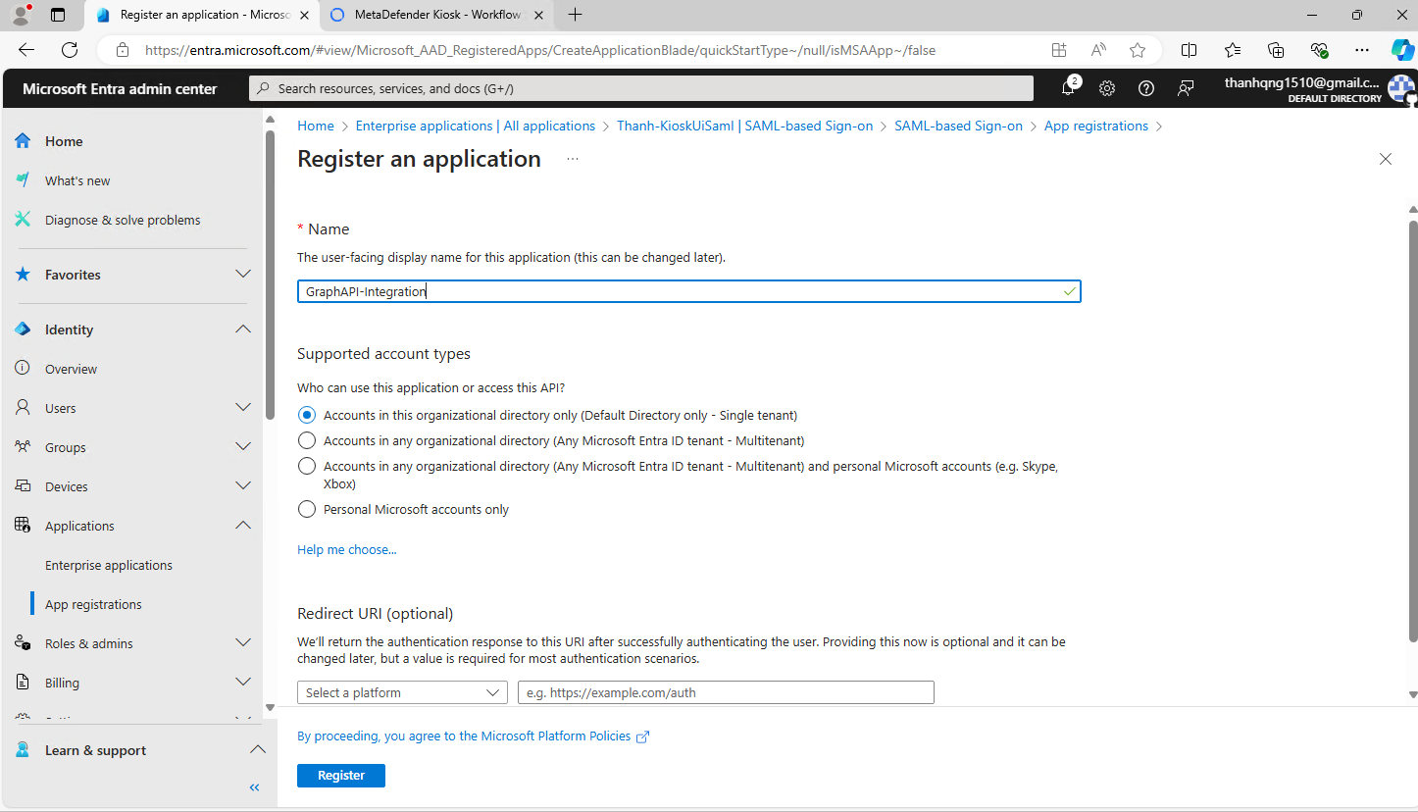1418x812 pixels.
Task: Click the Roles & admins icon
Action: [x=23, y=643]
